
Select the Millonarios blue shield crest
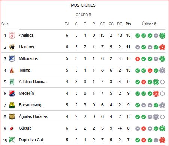tap(12, 59)
